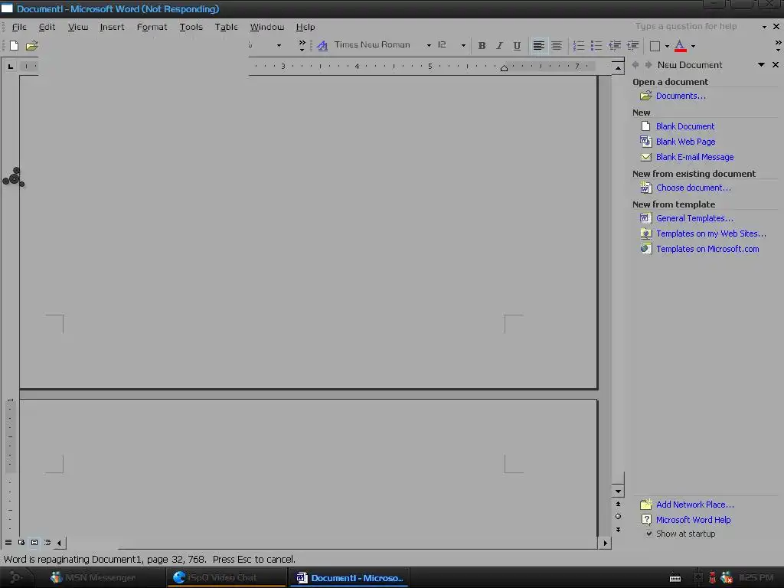Viewport: 784px width, 588px height.
Task: Open the View menu
Action: click(78, 27)
